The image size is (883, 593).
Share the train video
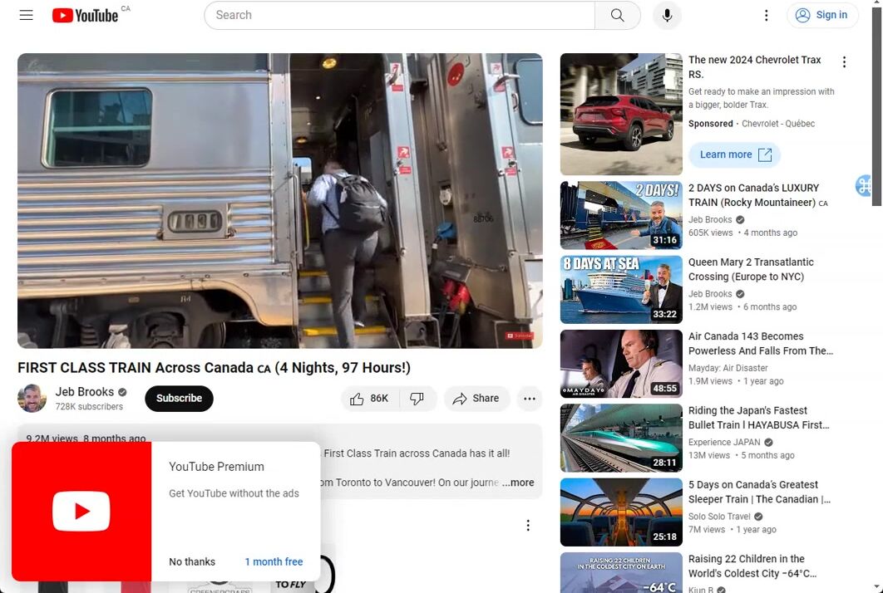point(476,399)
